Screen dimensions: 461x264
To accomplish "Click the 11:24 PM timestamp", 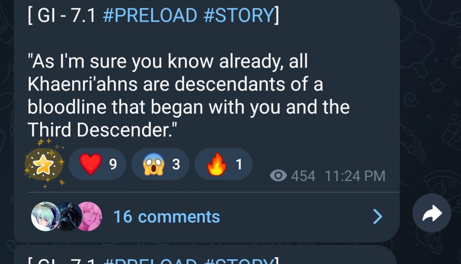I will pos(355,176).
